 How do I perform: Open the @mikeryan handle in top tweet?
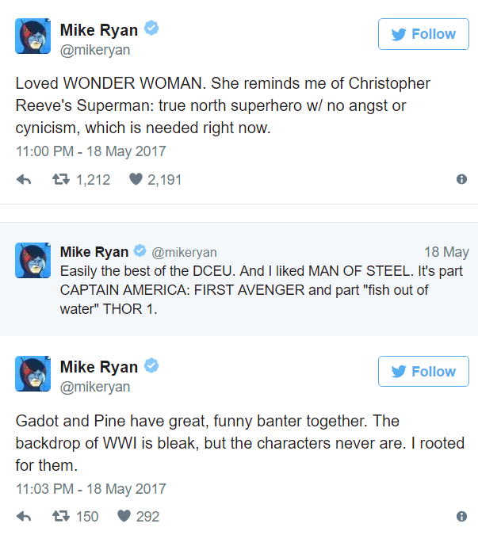[95, 50]
